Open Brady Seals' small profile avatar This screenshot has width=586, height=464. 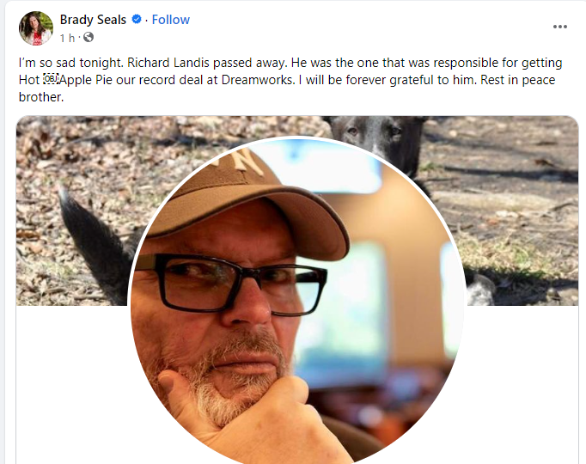click(x=36, y=28)
